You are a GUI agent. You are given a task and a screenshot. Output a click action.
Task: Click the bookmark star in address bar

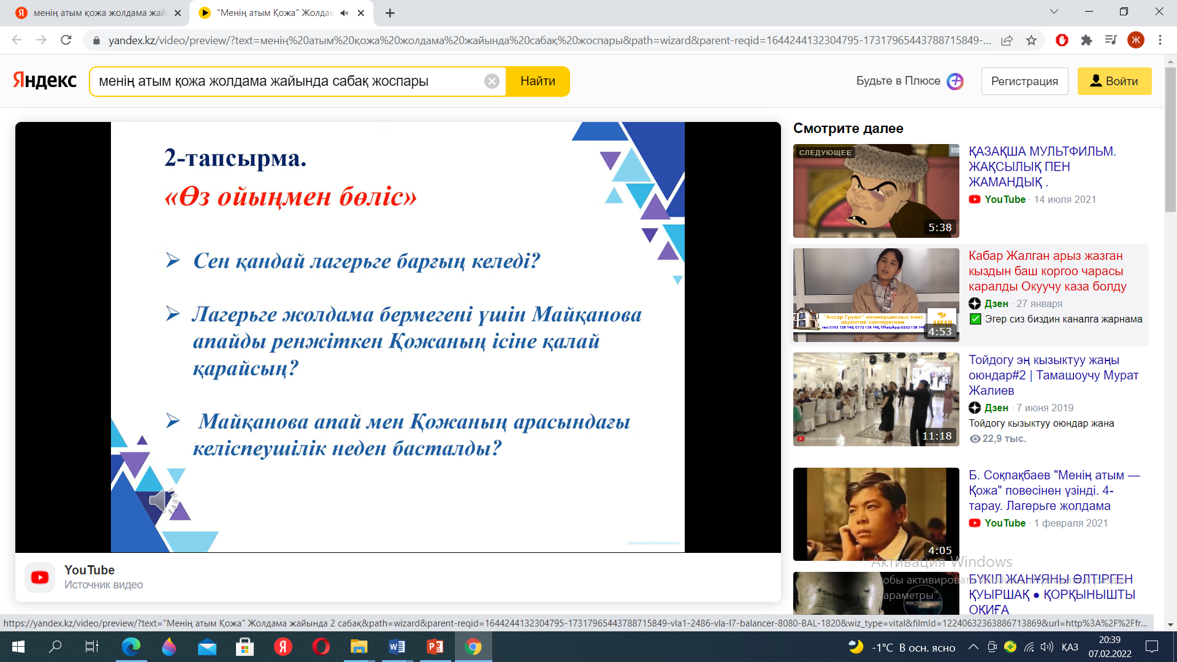[1032, 40]
